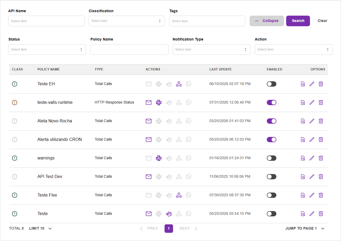Image resolution: width=341 pixels, height=241 pixels.
Task: Disable the Aleta Novo Rocha toggle
Action: point(272,121)
